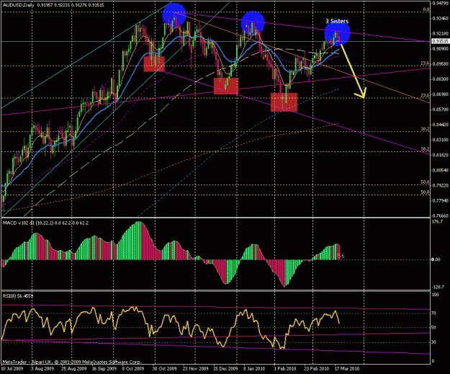Click the 16 Sep 2009 date label
The width and height of the screenshot is (450, 374).
tap(104, 368)
